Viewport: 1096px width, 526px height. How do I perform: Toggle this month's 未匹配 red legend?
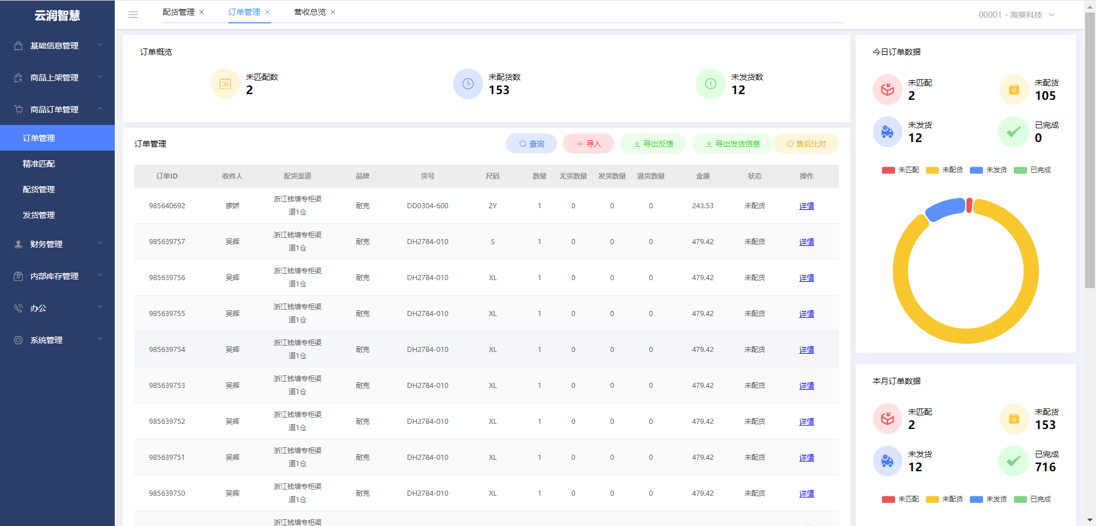900,499
